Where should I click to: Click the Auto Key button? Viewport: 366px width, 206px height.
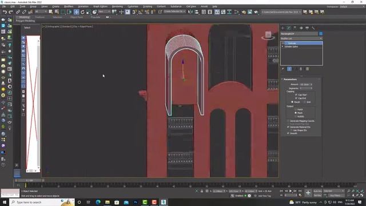point(317,191)
